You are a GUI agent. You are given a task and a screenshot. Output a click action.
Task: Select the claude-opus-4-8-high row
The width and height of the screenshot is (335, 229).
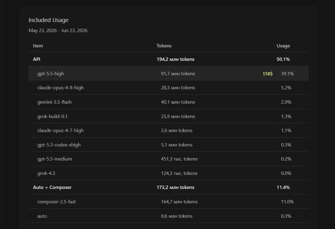coord(168,87)
